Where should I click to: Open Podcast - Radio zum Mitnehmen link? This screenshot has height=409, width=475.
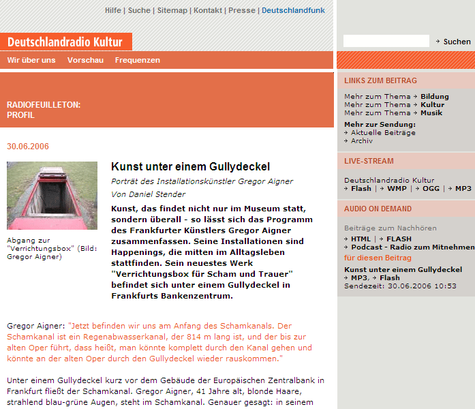(x=413, y=247)
